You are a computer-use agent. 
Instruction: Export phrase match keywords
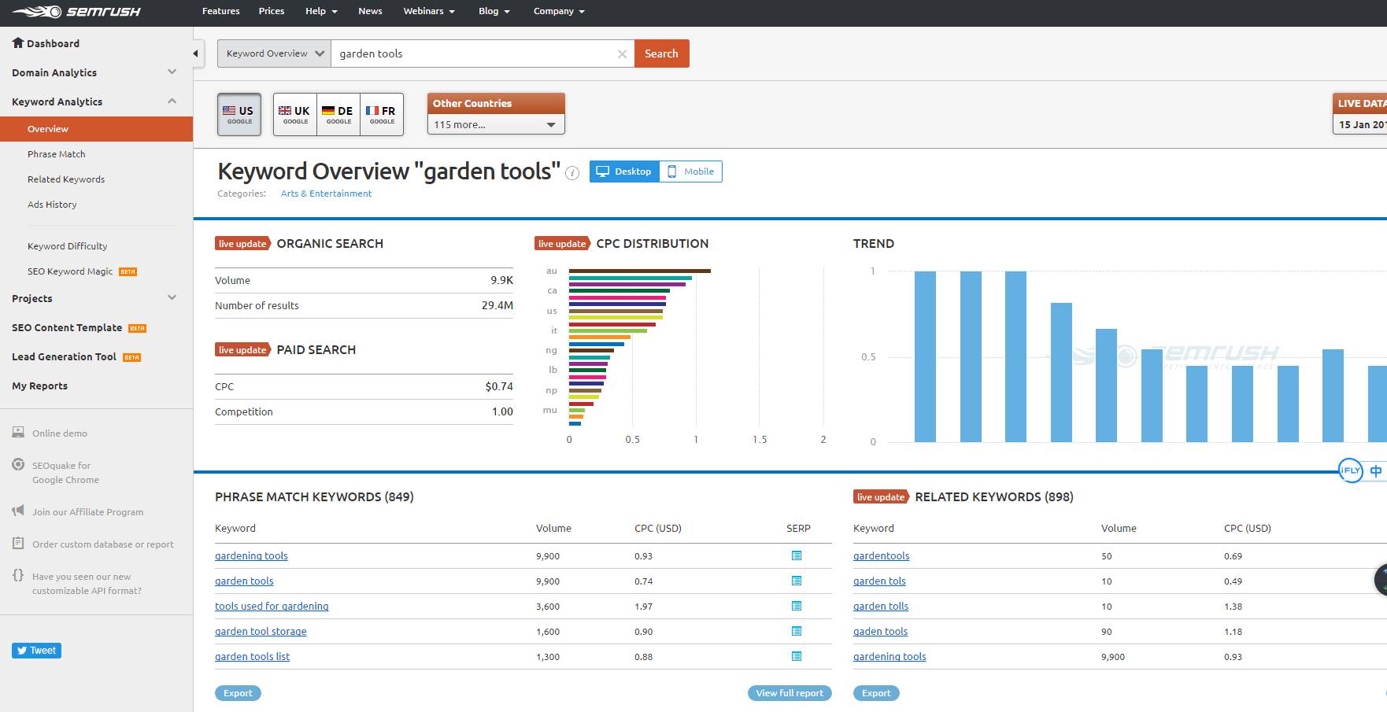pyautogui.click(x=238, y=693)
